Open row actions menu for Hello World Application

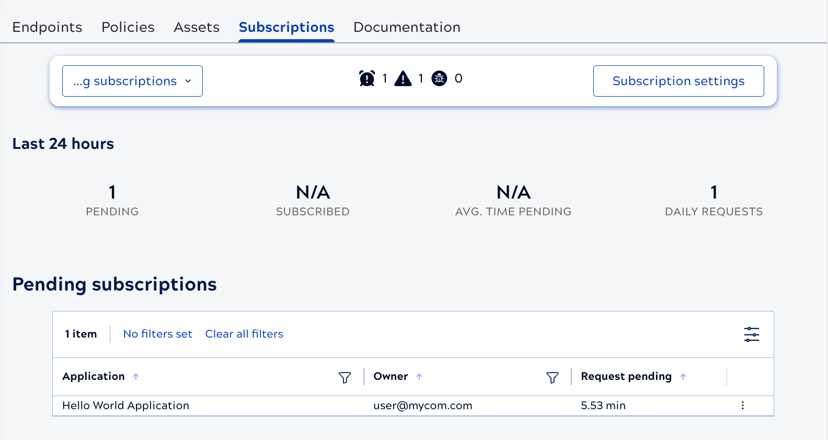pos(742,406)
